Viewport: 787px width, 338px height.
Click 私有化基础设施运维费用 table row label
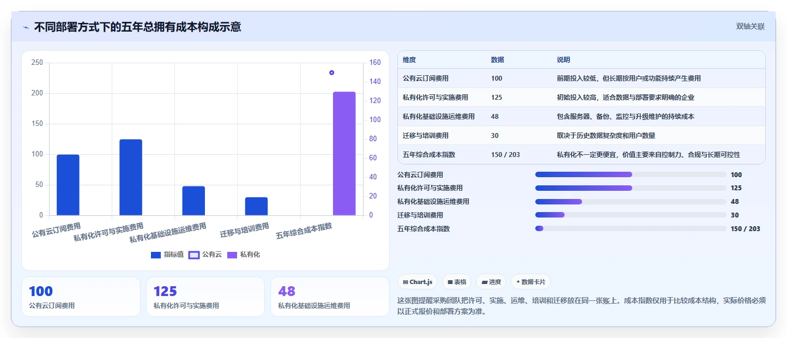pyautogui.click(x=439, y=117)
